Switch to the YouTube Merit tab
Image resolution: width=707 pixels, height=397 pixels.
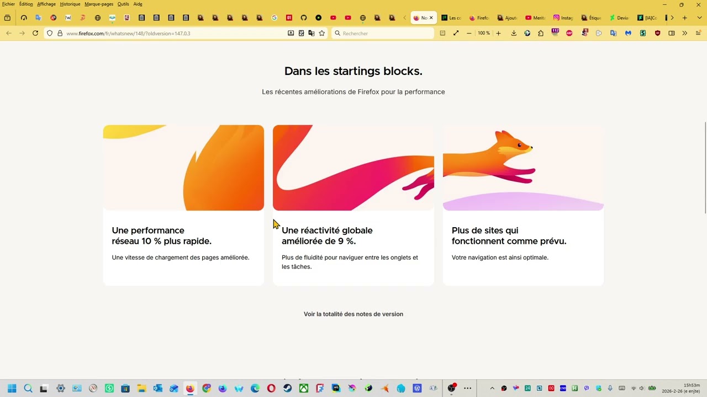click(535, 18)
